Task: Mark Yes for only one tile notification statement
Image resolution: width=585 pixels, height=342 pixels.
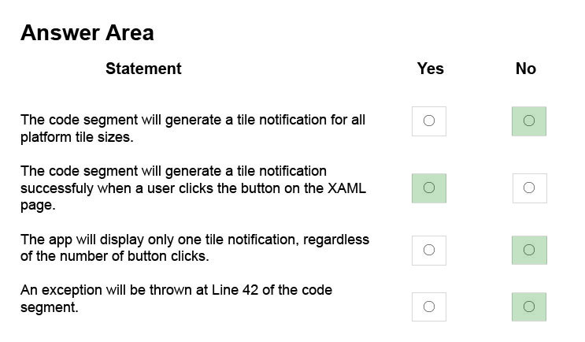Action: point(428,250)
